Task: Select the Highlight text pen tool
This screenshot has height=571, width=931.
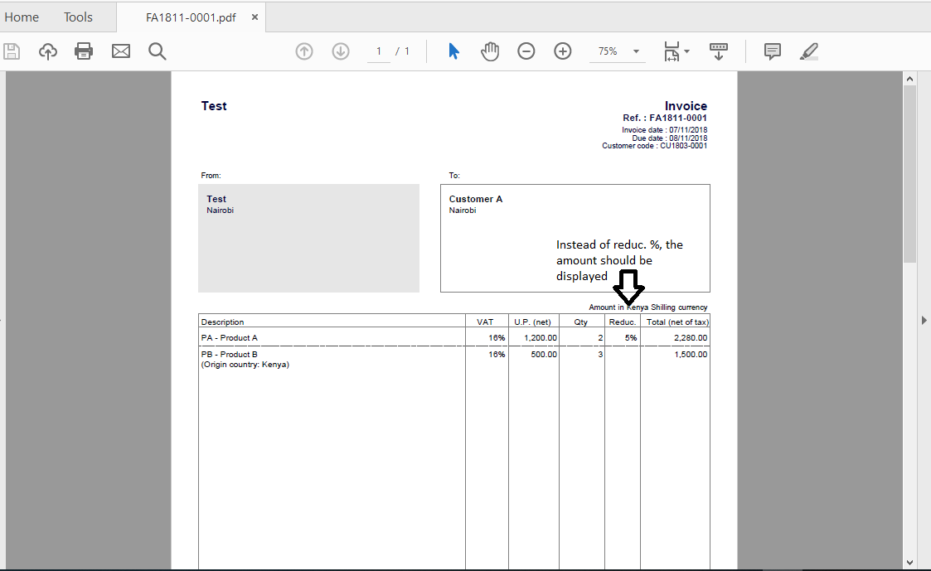Action: 808,51
